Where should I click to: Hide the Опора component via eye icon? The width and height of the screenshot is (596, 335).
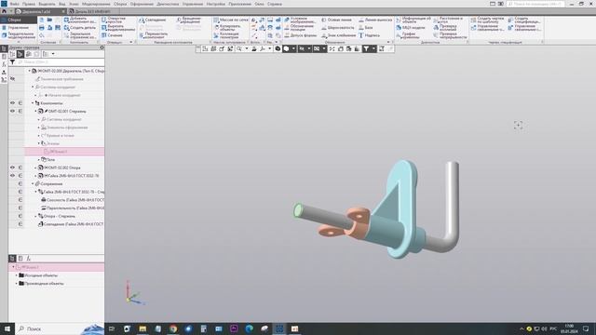click(x=12, y=167)
